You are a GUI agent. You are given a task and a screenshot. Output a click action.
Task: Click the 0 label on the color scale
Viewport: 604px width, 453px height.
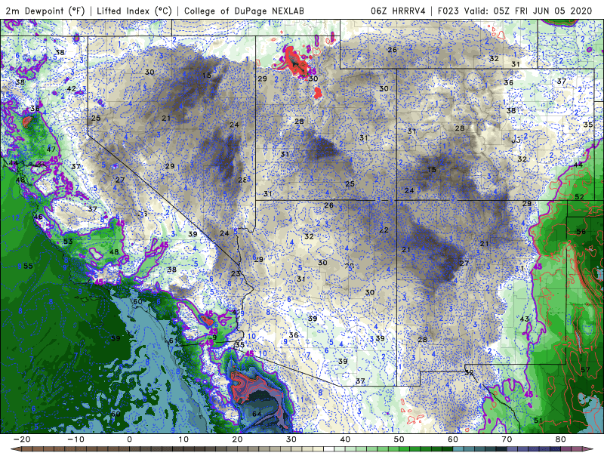pyautogui.click(x=129, y=439)
